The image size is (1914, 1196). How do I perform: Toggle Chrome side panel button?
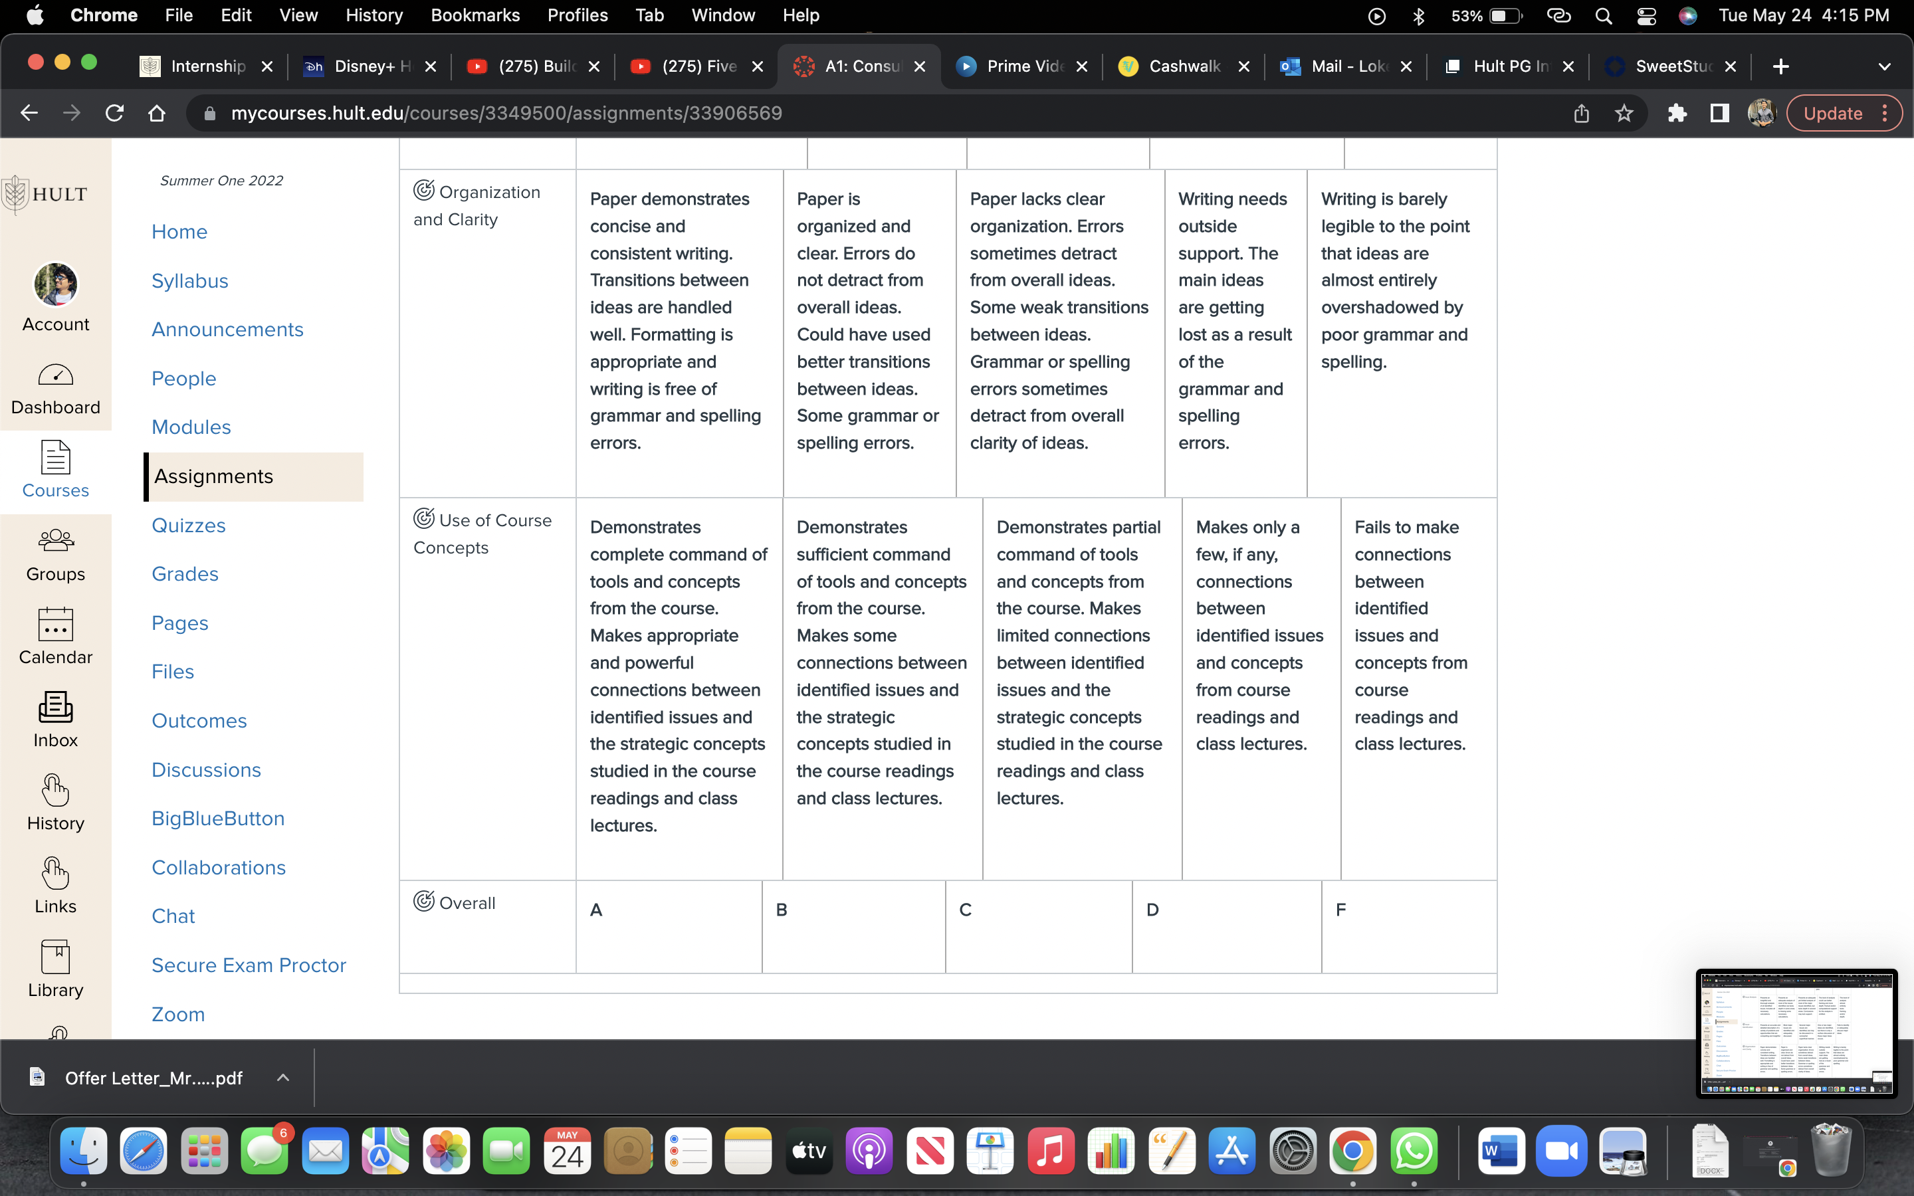click(1719, 113)
